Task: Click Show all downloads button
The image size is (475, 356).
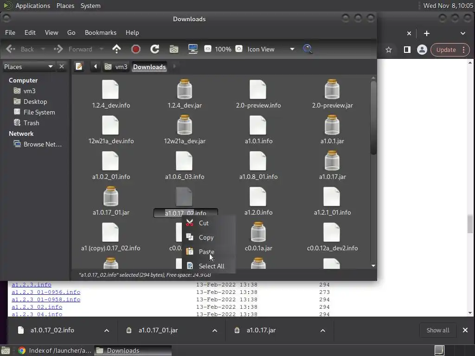Action: (x=438, y=330)
